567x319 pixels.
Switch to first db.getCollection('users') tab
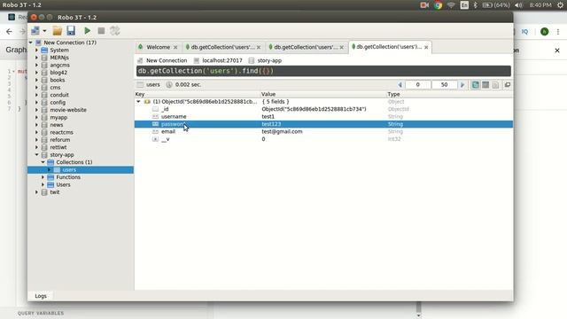click(222, 47)
